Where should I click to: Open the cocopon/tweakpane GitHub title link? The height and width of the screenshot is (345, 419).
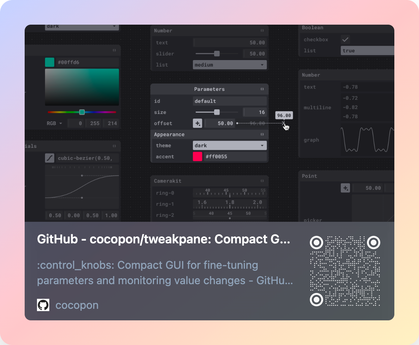pos(163,239)
